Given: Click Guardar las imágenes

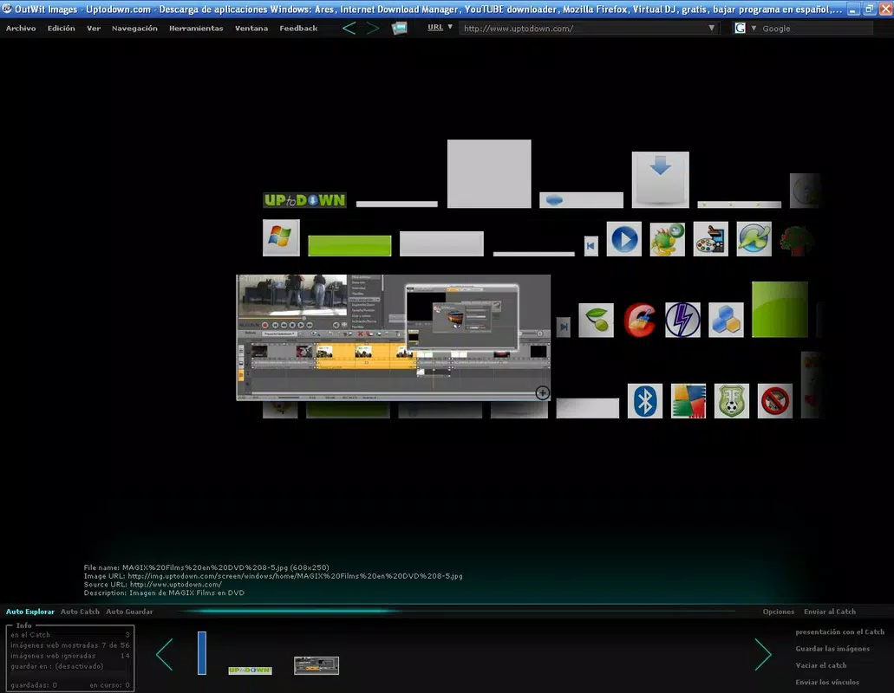Looking at the screenshot, I should pyautogui.click(x=832, y=649).
